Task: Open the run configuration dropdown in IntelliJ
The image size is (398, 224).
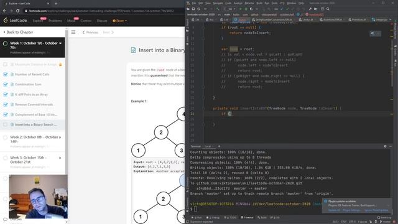Action: click(x=231, y=9)
